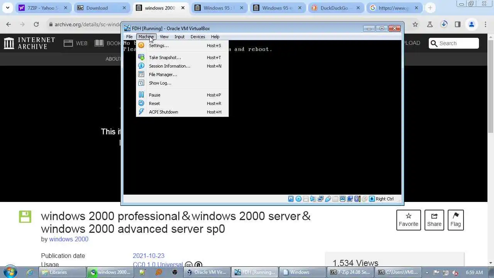Screen dimensions: 494x278
Task: Reload the archive.org page
Action: 36,24
